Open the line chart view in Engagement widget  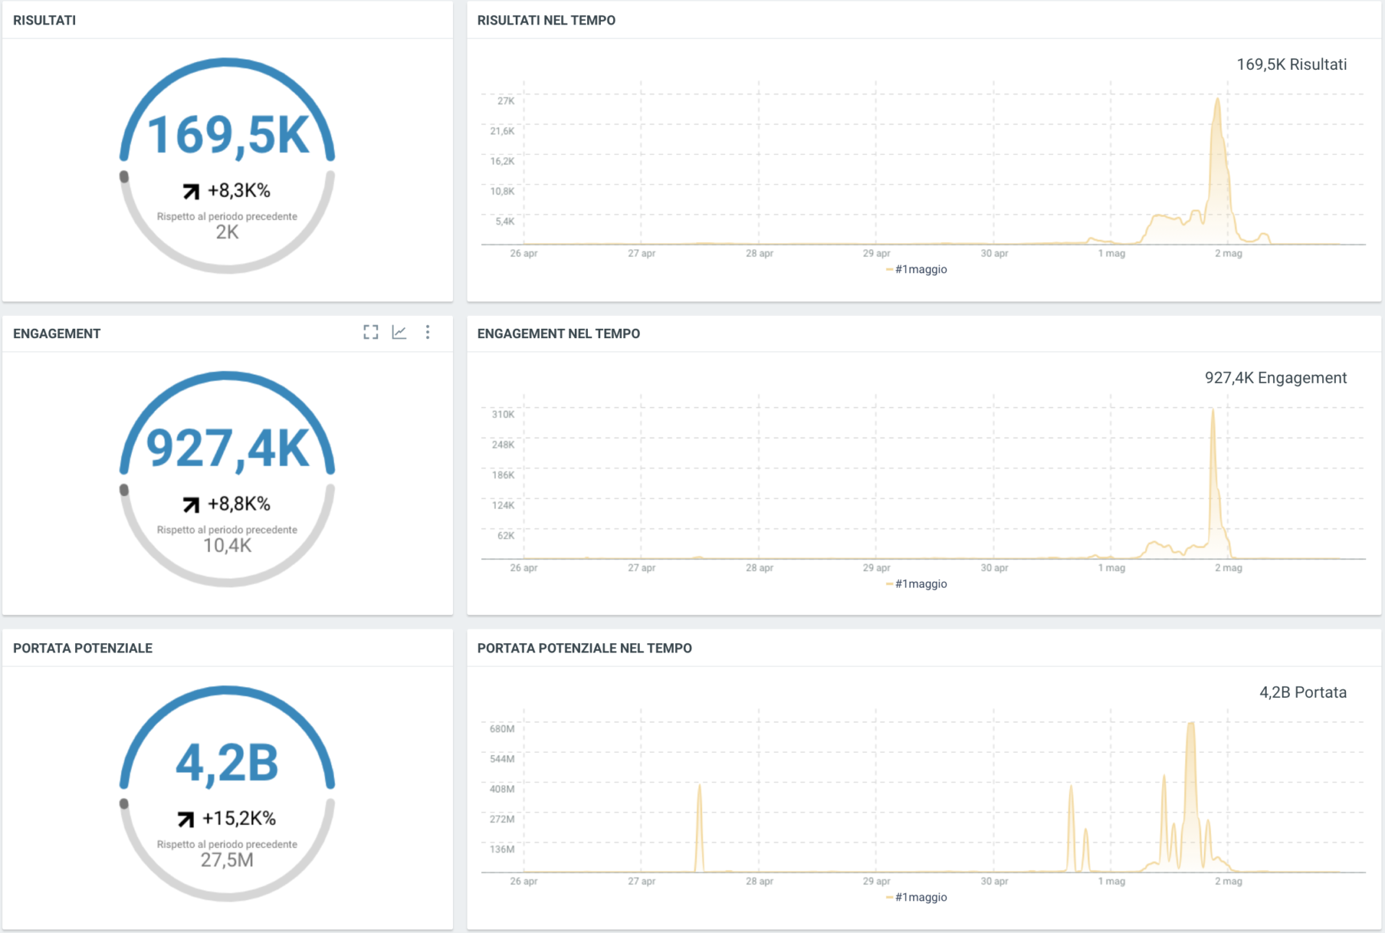(399, 332)
